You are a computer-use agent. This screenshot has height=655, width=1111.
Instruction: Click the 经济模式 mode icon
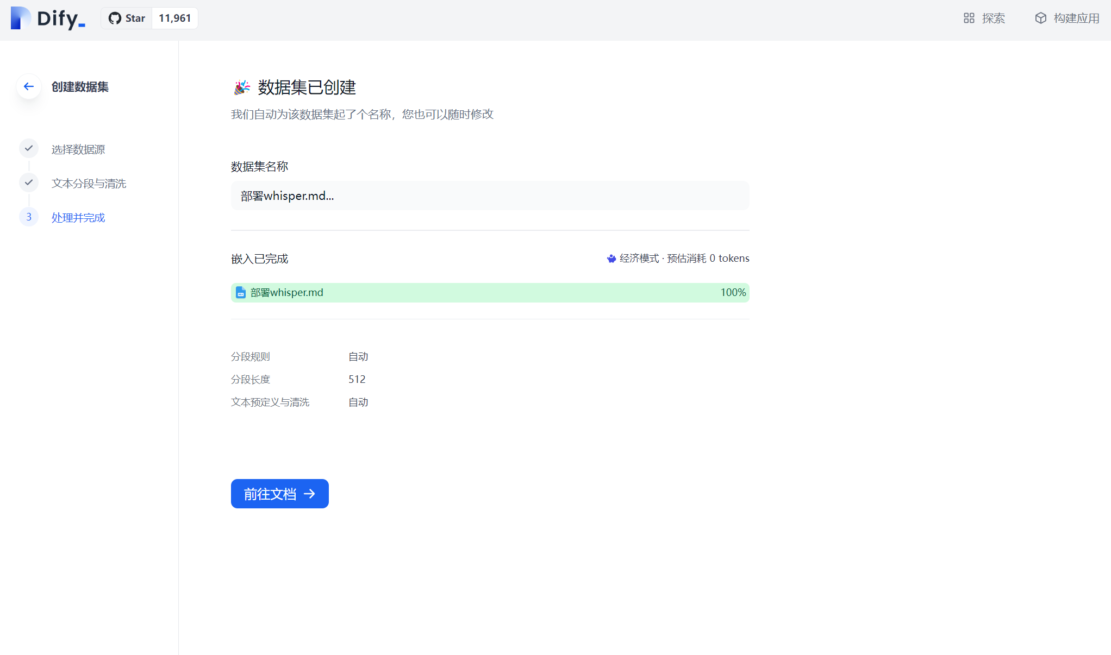611,259
